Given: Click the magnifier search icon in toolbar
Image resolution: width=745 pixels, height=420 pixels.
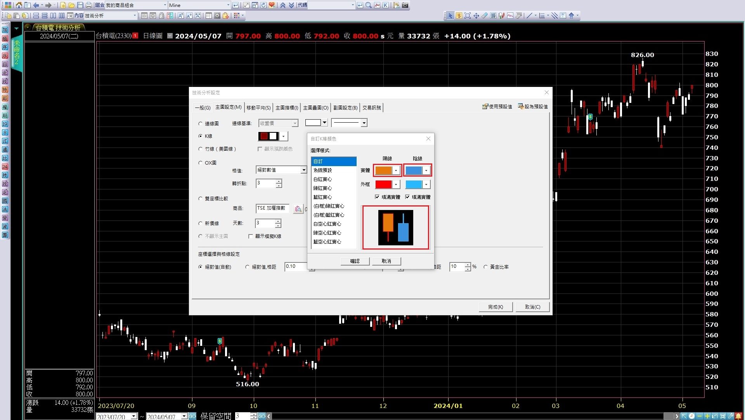Looking at the screenshot, I should pyautogui.click(x=368, y=5).
